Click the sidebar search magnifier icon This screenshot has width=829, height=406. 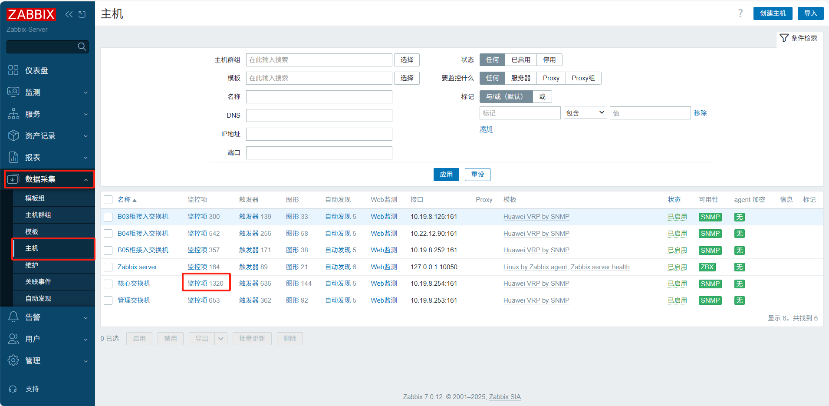(x=82, y=46)
